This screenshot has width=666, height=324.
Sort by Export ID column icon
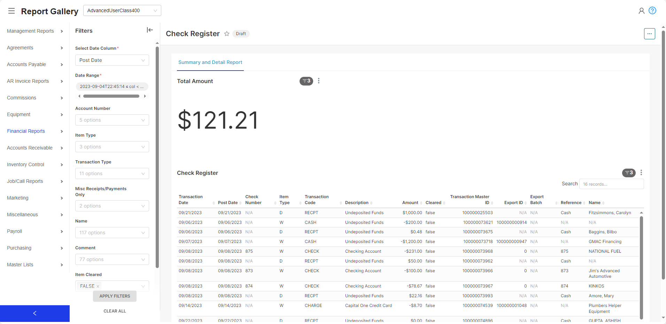[x=526, y=203]
